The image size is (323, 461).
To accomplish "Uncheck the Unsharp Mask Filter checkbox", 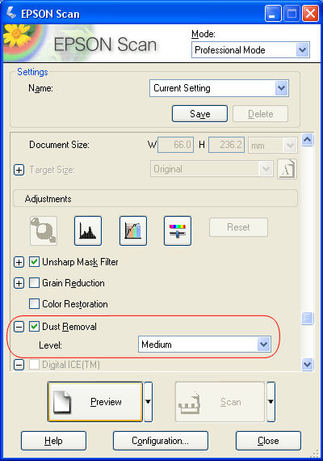I will click(x=34, y=262).
